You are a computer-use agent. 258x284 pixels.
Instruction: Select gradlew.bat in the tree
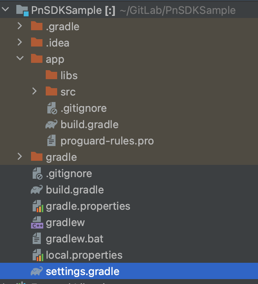point(74,239)
